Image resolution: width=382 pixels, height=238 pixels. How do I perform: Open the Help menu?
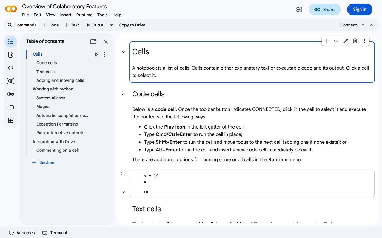117,15
